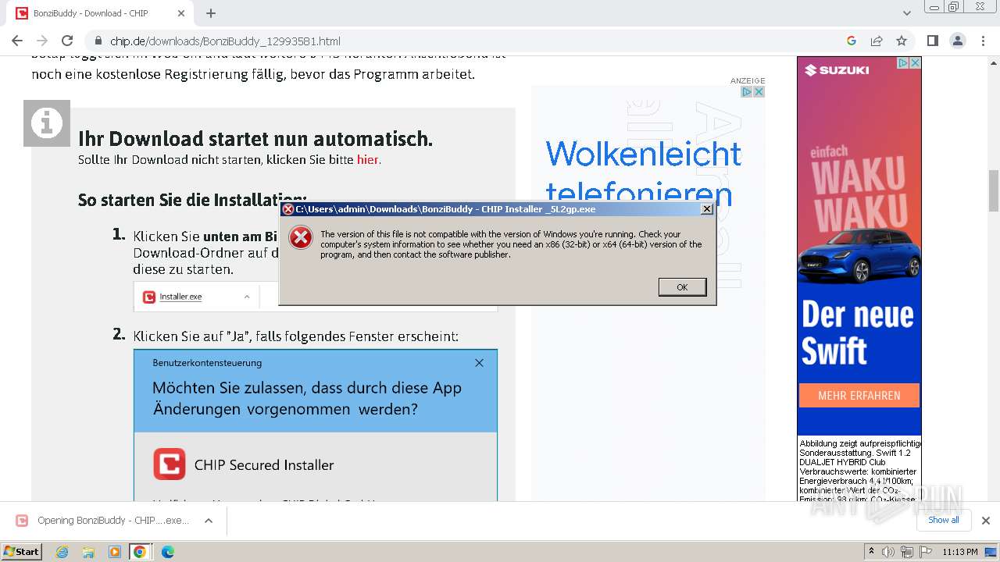Close the CHIP Installer error dialog
This screenshot has width=1000, height=562.
(x=706, y=209)
